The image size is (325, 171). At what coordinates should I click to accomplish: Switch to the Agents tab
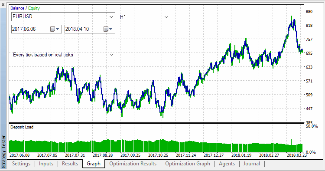coord(227,164)
